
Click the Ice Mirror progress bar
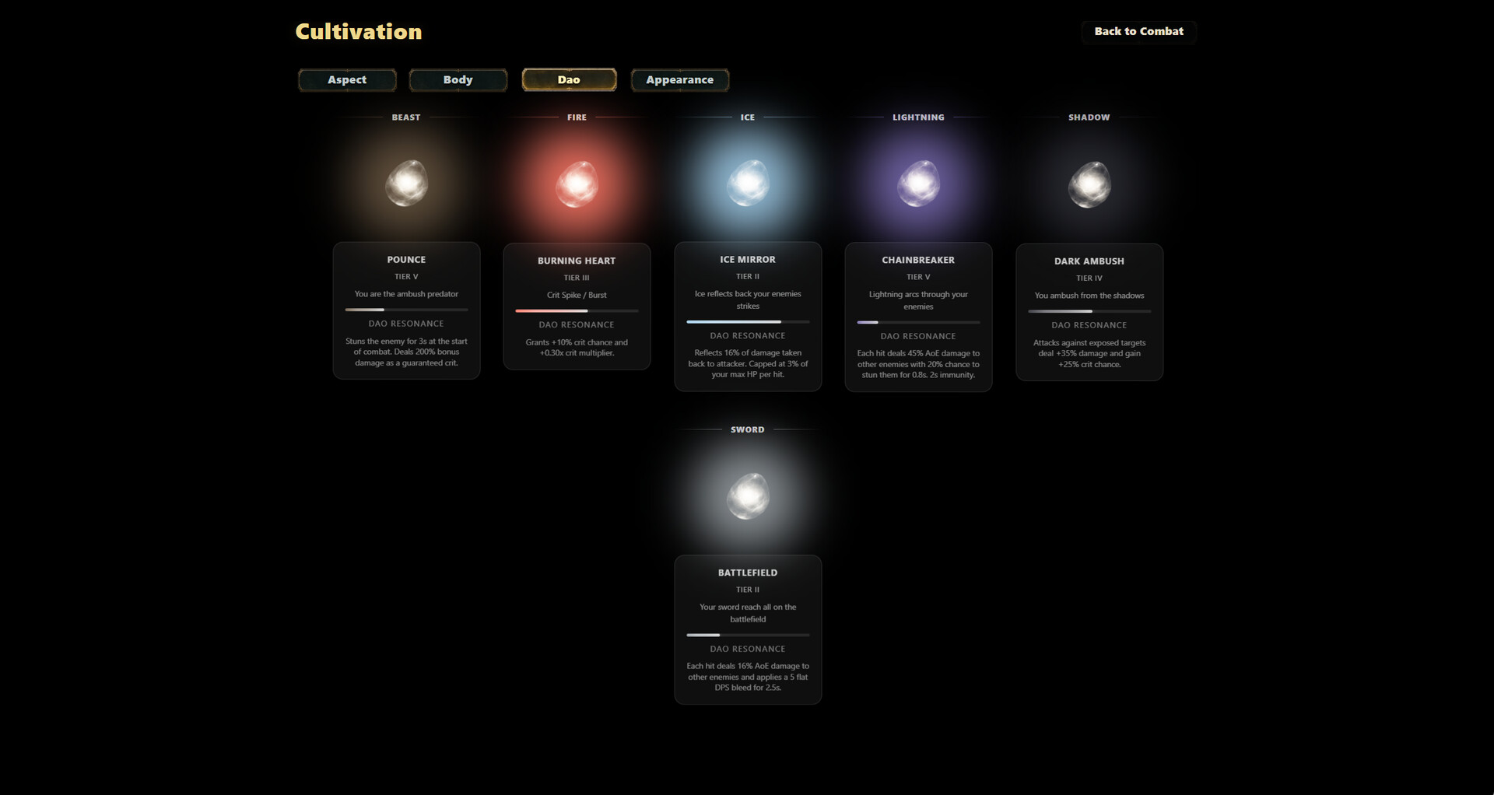[748, 321]
